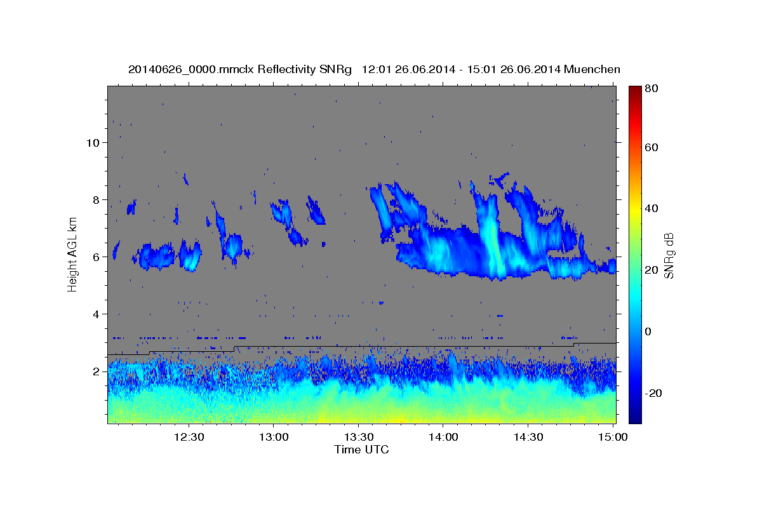Click the 14:30 time tick label
762x508 pixels.
coord(528,437)
